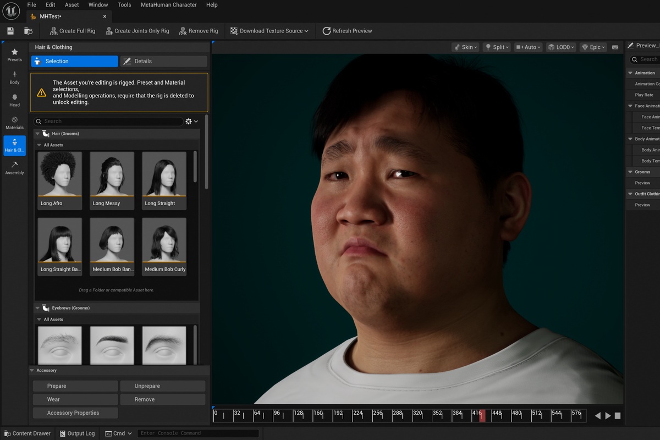Open the File menu
660x440 pixels.
tap(32, 4)
